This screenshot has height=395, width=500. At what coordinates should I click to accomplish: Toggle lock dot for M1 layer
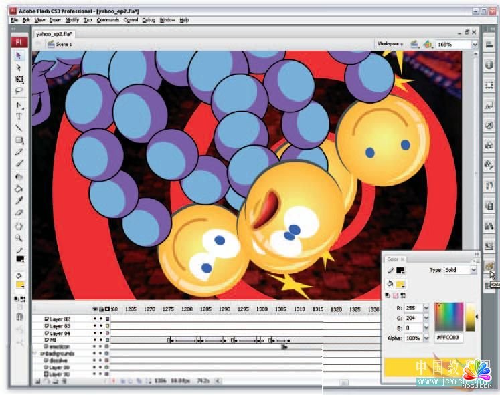point(100,340)
